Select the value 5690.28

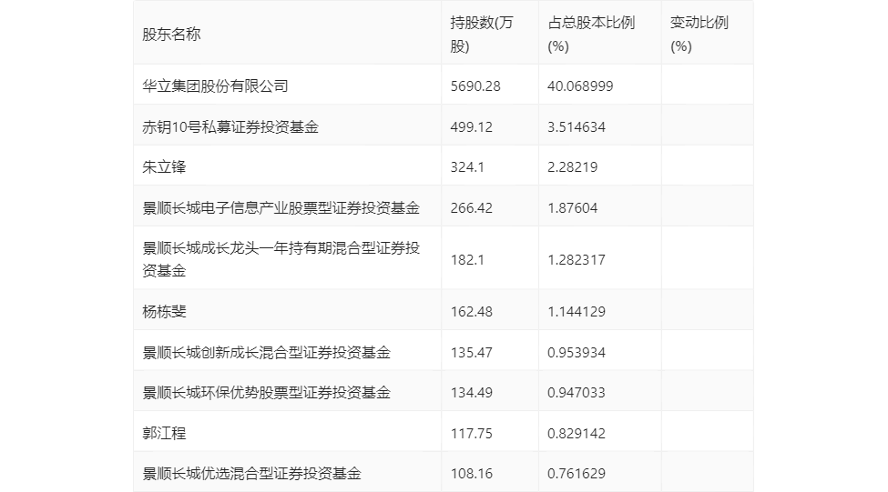click(x=475, y=86)
